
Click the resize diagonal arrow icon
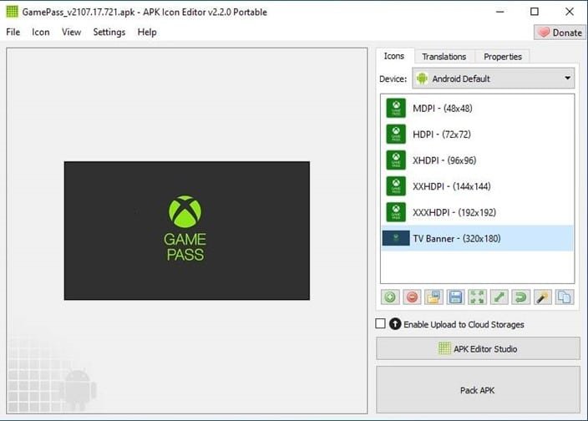point(499,297)
